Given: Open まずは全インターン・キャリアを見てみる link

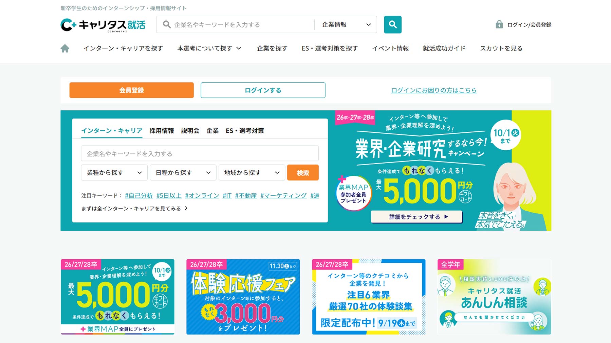Looking at the screenshot, I should click(x=134, y=208).
